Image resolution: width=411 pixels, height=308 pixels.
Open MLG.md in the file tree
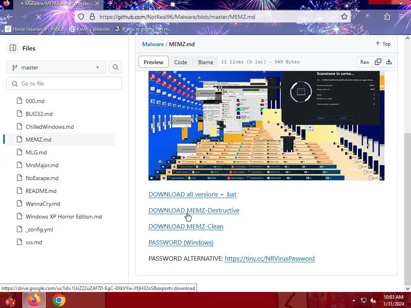[x=36, y=152]
